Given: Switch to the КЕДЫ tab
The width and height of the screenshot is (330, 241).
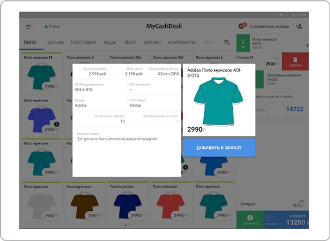Looking at the screenshot, I should [x=110, y=42].
